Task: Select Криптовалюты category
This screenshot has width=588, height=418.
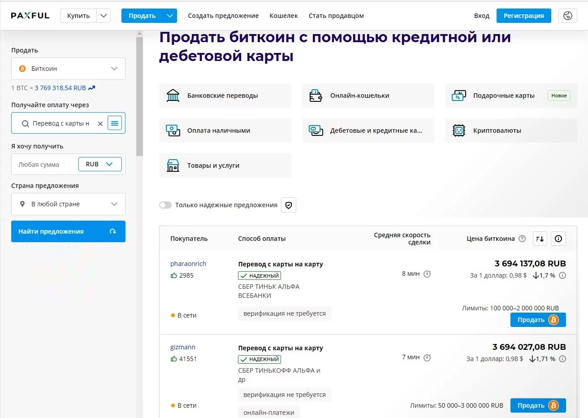Action: click(x=511, y=131)
